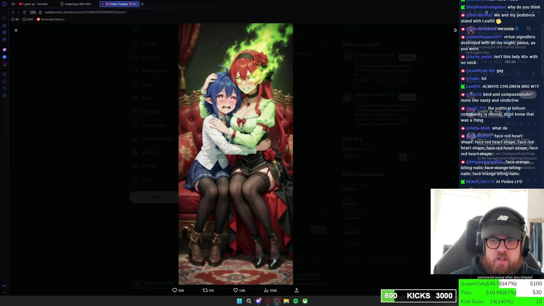The width and height of the screenshot is (544, 306).
Task: Focus the address bar with the x.com URL
Action: click(85, 12)
